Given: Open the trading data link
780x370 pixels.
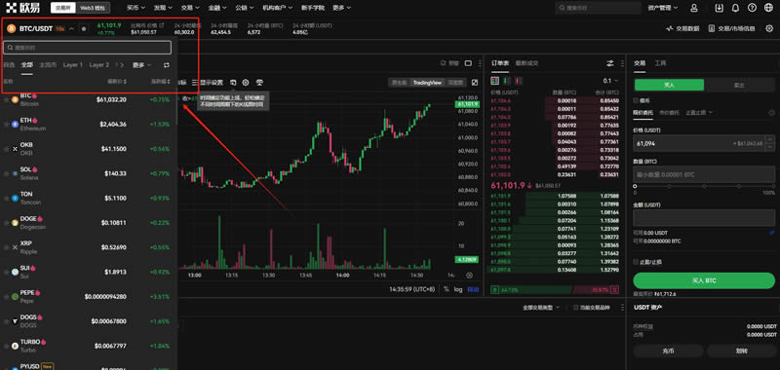Looking at the screenshot, I should pyautogui.click(x=682, y=29).
